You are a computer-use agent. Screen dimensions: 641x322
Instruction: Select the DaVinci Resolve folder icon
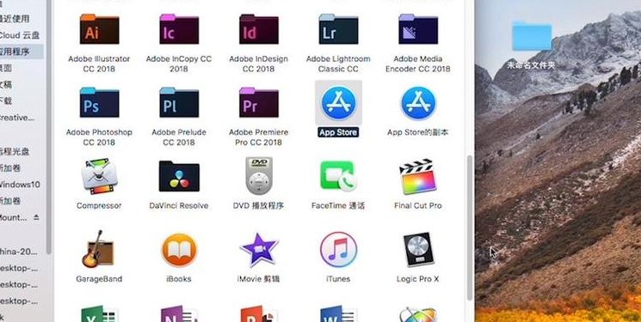179,176
